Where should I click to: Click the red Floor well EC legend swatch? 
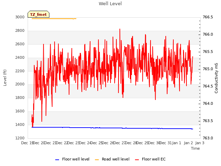(x=137, y=160)
